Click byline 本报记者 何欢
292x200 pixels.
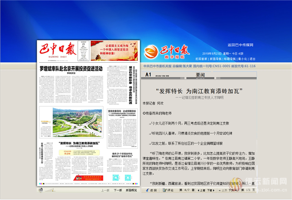(153, 103)
